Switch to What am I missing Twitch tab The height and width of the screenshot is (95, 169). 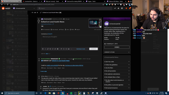coord(53,1)
